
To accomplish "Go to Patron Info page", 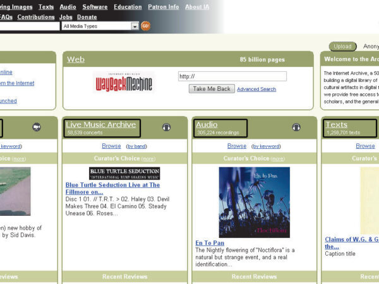I will coord(164,7).
